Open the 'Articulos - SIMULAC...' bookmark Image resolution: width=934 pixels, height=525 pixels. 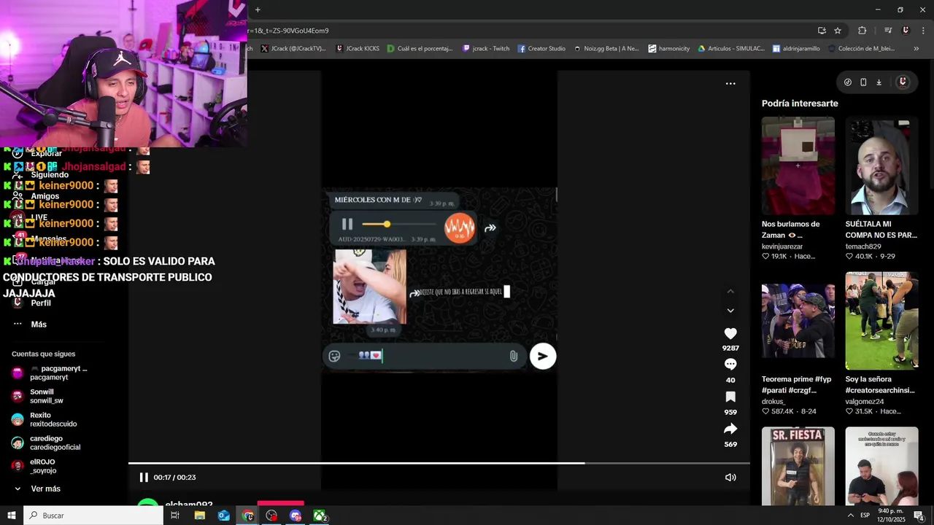pos(731,49)
